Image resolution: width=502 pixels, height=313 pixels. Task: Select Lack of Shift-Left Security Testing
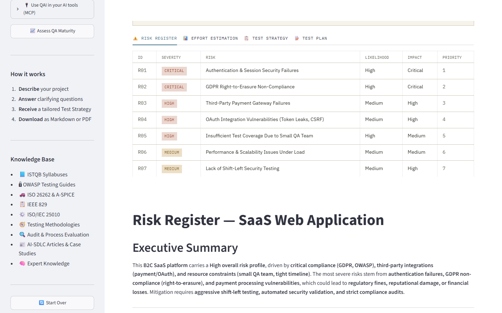pos(242,169)
